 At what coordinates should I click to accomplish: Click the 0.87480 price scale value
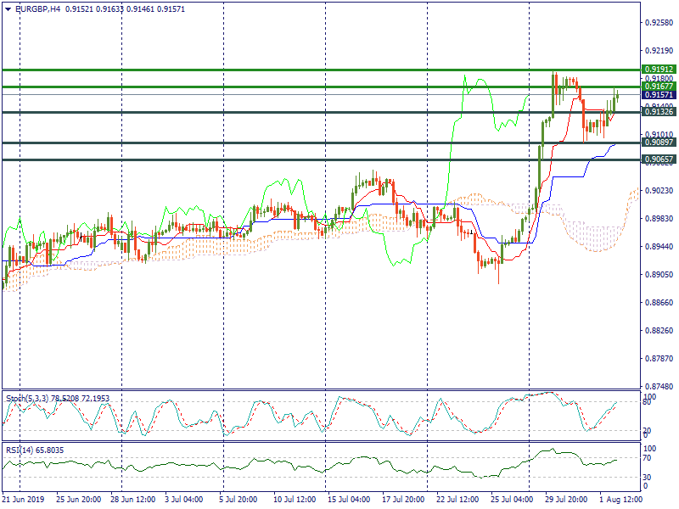click(x=659, y=385)
